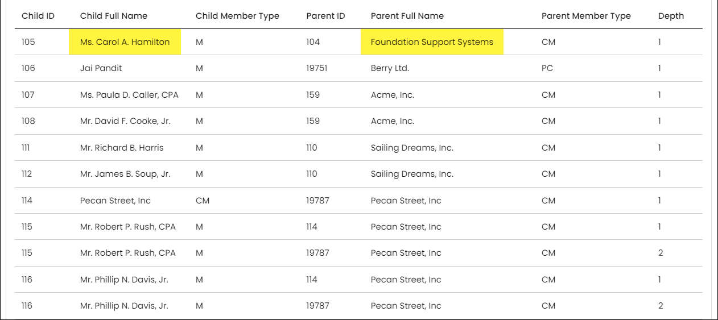Click Parent ID 19751 cell
Screen dimensions: 718x320
[317, 68]
